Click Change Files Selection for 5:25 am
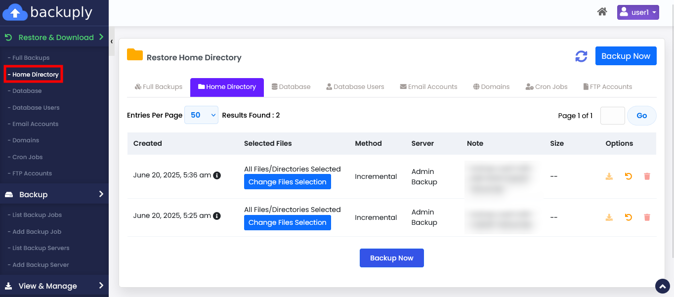 pyautogui.click(x=287, y=223)
